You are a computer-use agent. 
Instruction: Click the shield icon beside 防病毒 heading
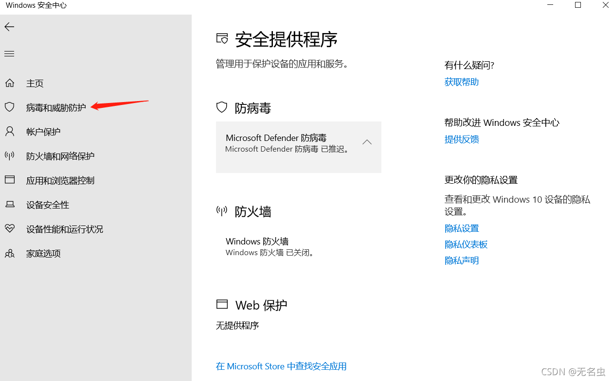click(222, 107)
